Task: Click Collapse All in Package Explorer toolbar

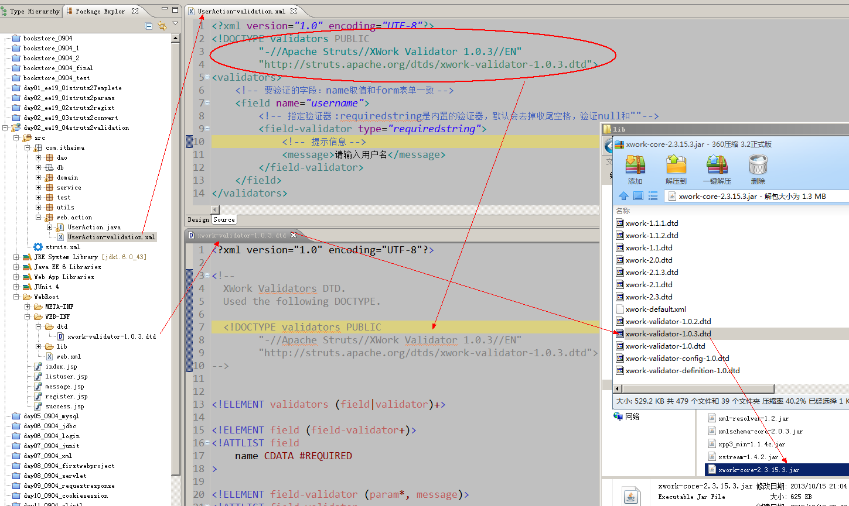Action: point(149,26)
